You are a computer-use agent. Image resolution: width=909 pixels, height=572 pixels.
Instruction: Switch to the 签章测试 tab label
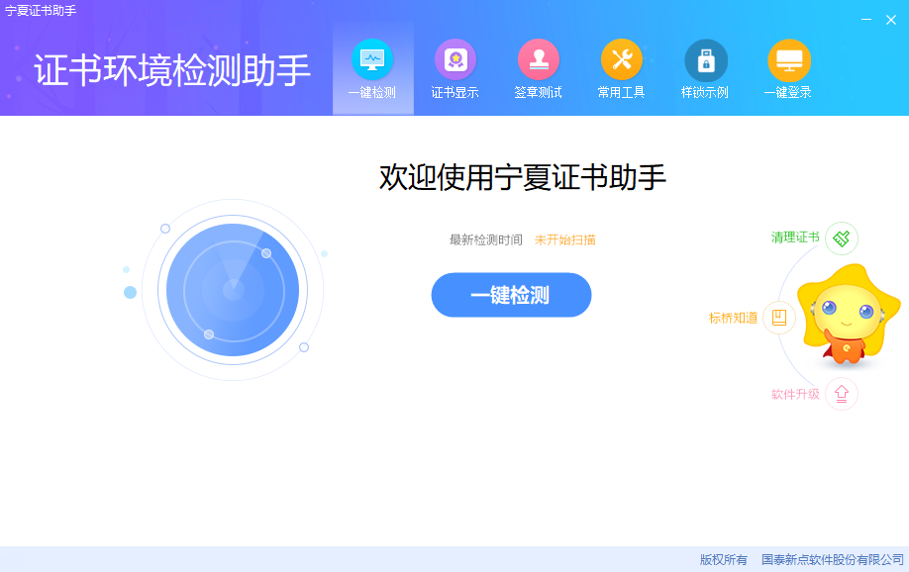(x=538, y=93)
